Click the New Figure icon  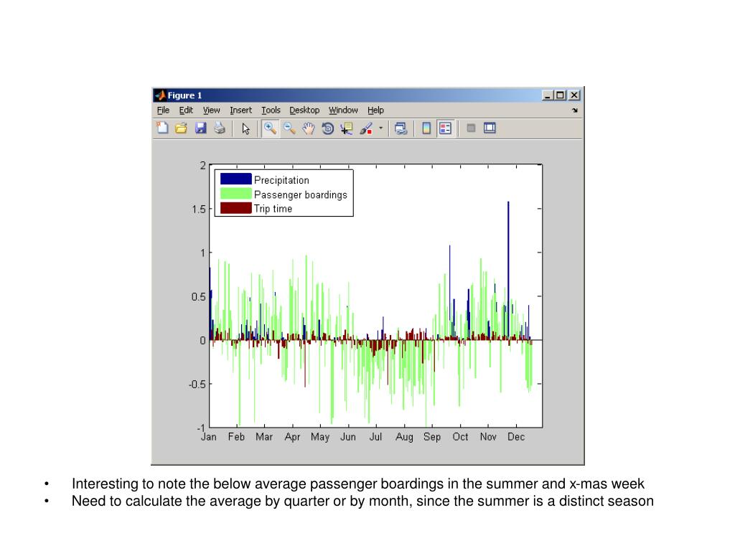(x=162, y=128)
